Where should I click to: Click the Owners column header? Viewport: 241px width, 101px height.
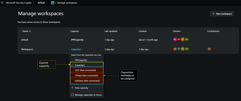(x=177, y=31)
